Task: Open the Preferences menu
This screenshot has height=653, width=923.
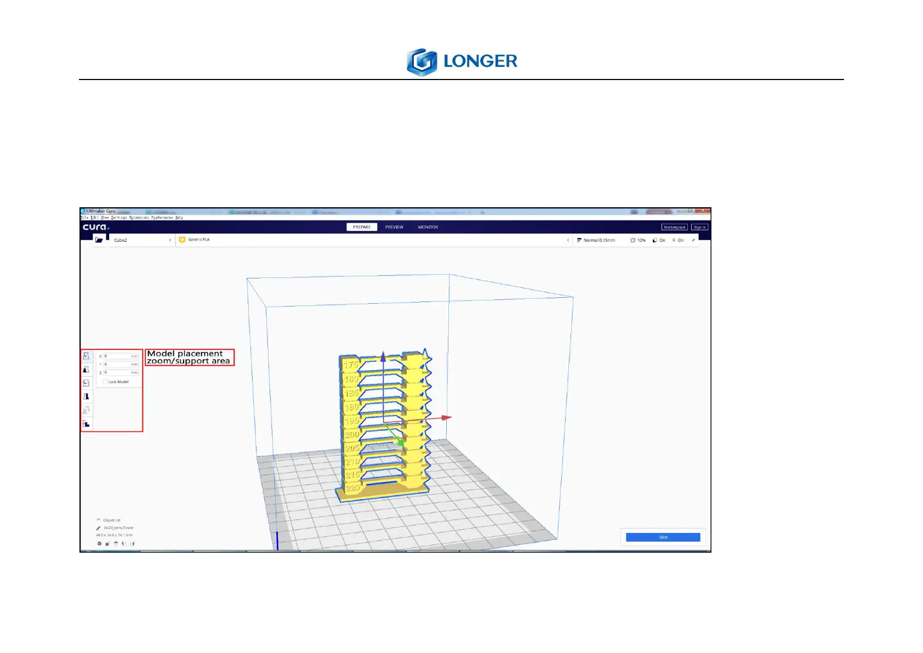Action: click(162, 218)
